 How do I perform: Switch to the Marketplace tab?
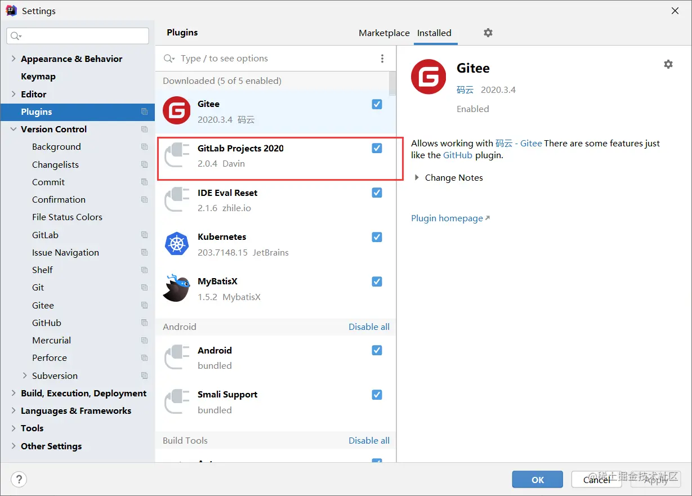(384, 33)
